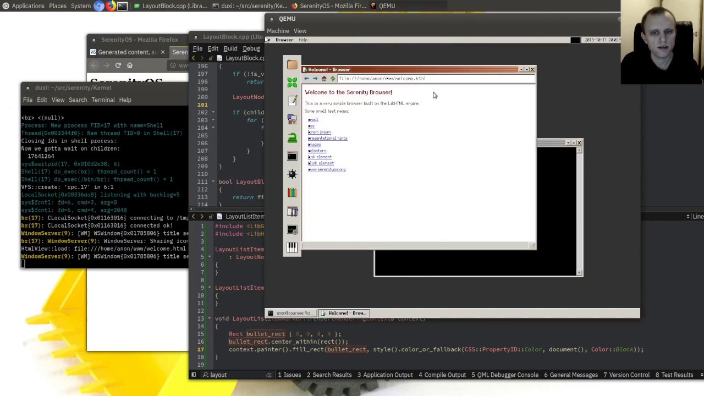Open the colored books launcher icon

(292, 193)
